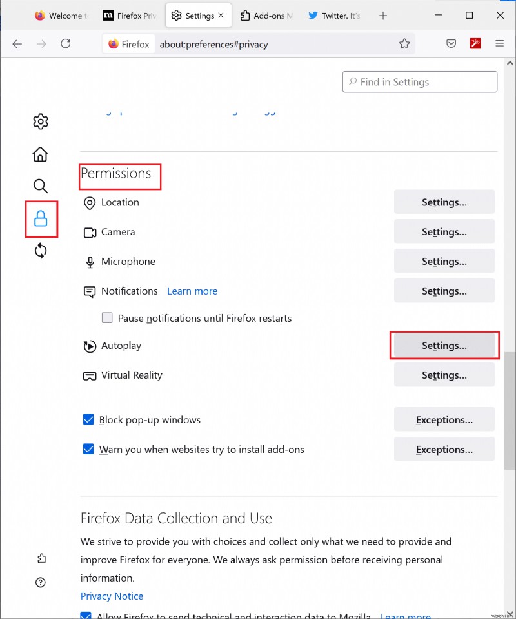
Task: Open Autoplay Settings button
Action: tap(444, 346)
